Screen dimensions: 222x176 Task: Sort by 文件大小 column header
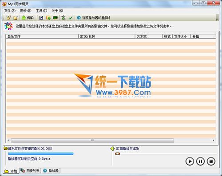coord(181,36)
